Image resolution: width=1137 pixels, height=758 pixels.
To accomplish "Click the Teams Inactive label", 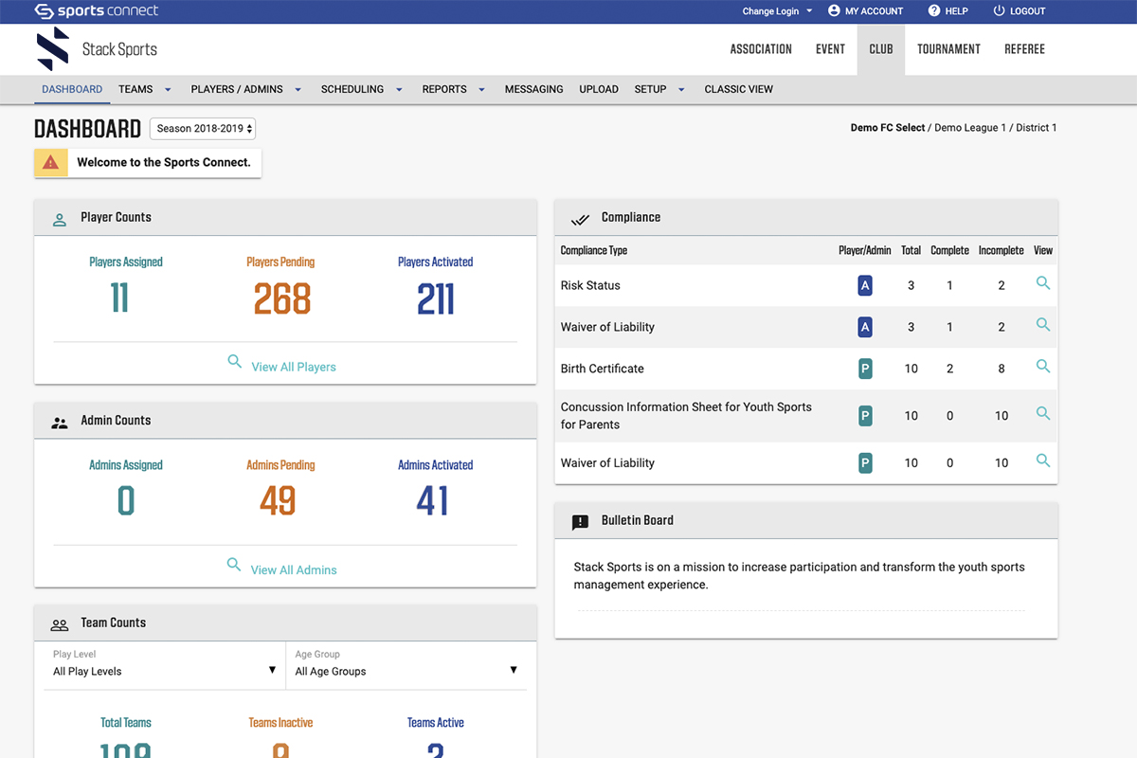I will (x=280, y=723).
